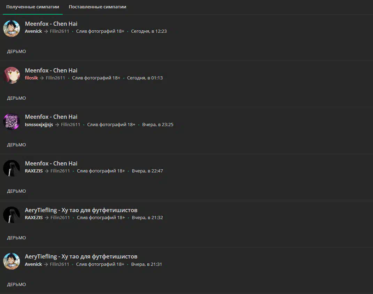Open Filin2611 profile in the first entry

point(60,31)
